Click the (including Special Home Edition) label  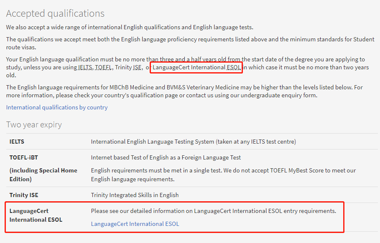43,175
